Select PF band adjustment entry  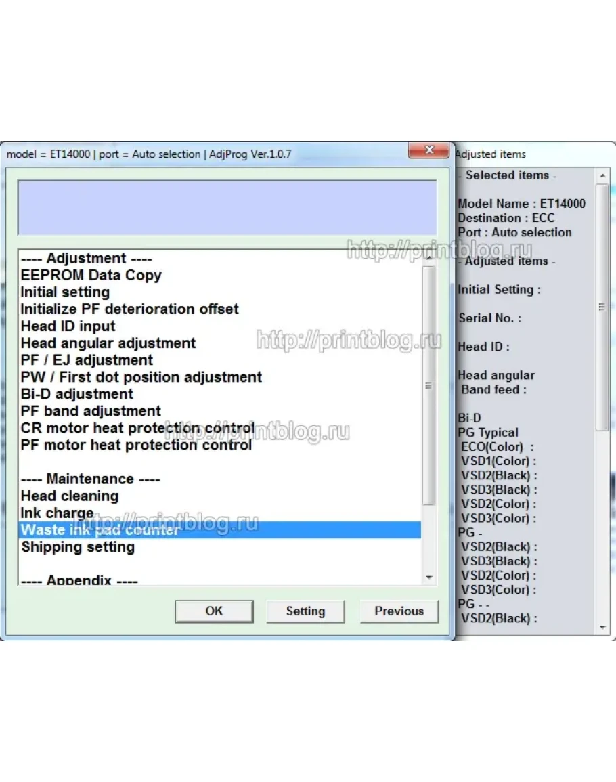point(91,411)
